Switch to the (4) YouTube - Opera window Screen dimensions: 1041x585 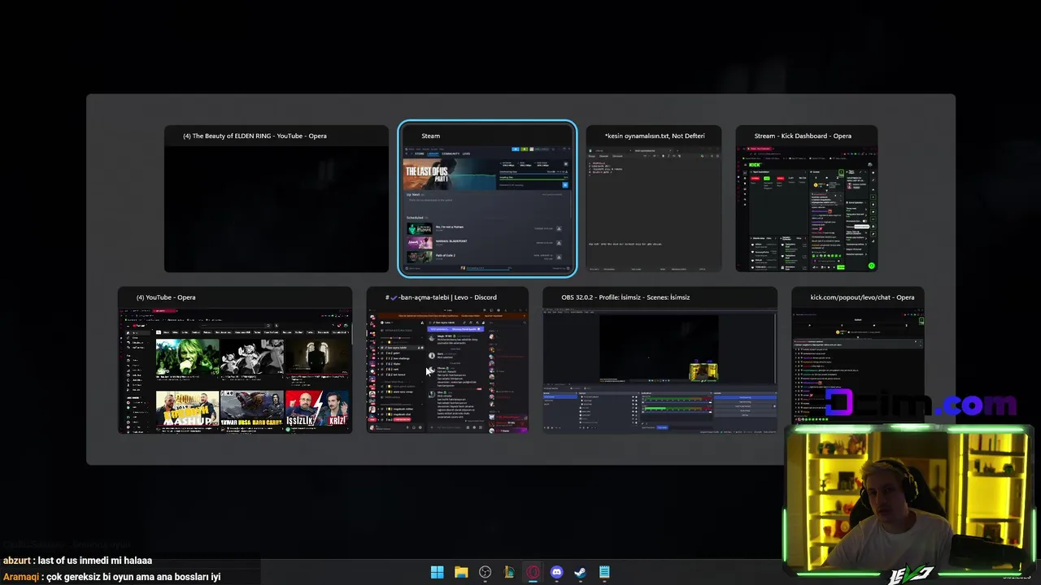235,360
